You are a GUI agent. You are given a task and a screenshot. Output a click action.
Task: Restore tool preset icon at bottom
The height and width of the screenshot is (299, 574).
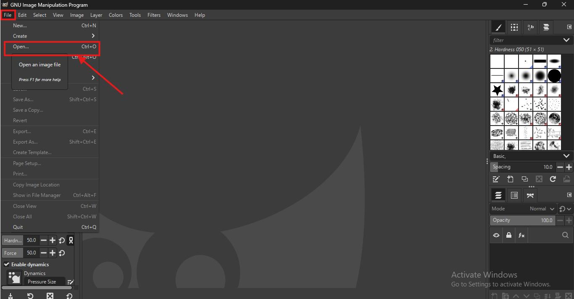tap(30, 296)
